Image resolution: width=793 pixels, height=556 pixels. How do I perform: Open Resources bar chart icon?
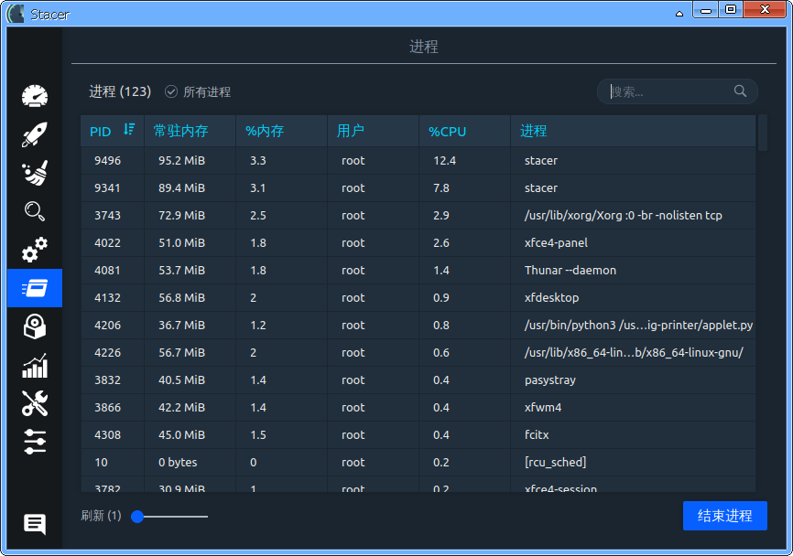click(35, 365)
